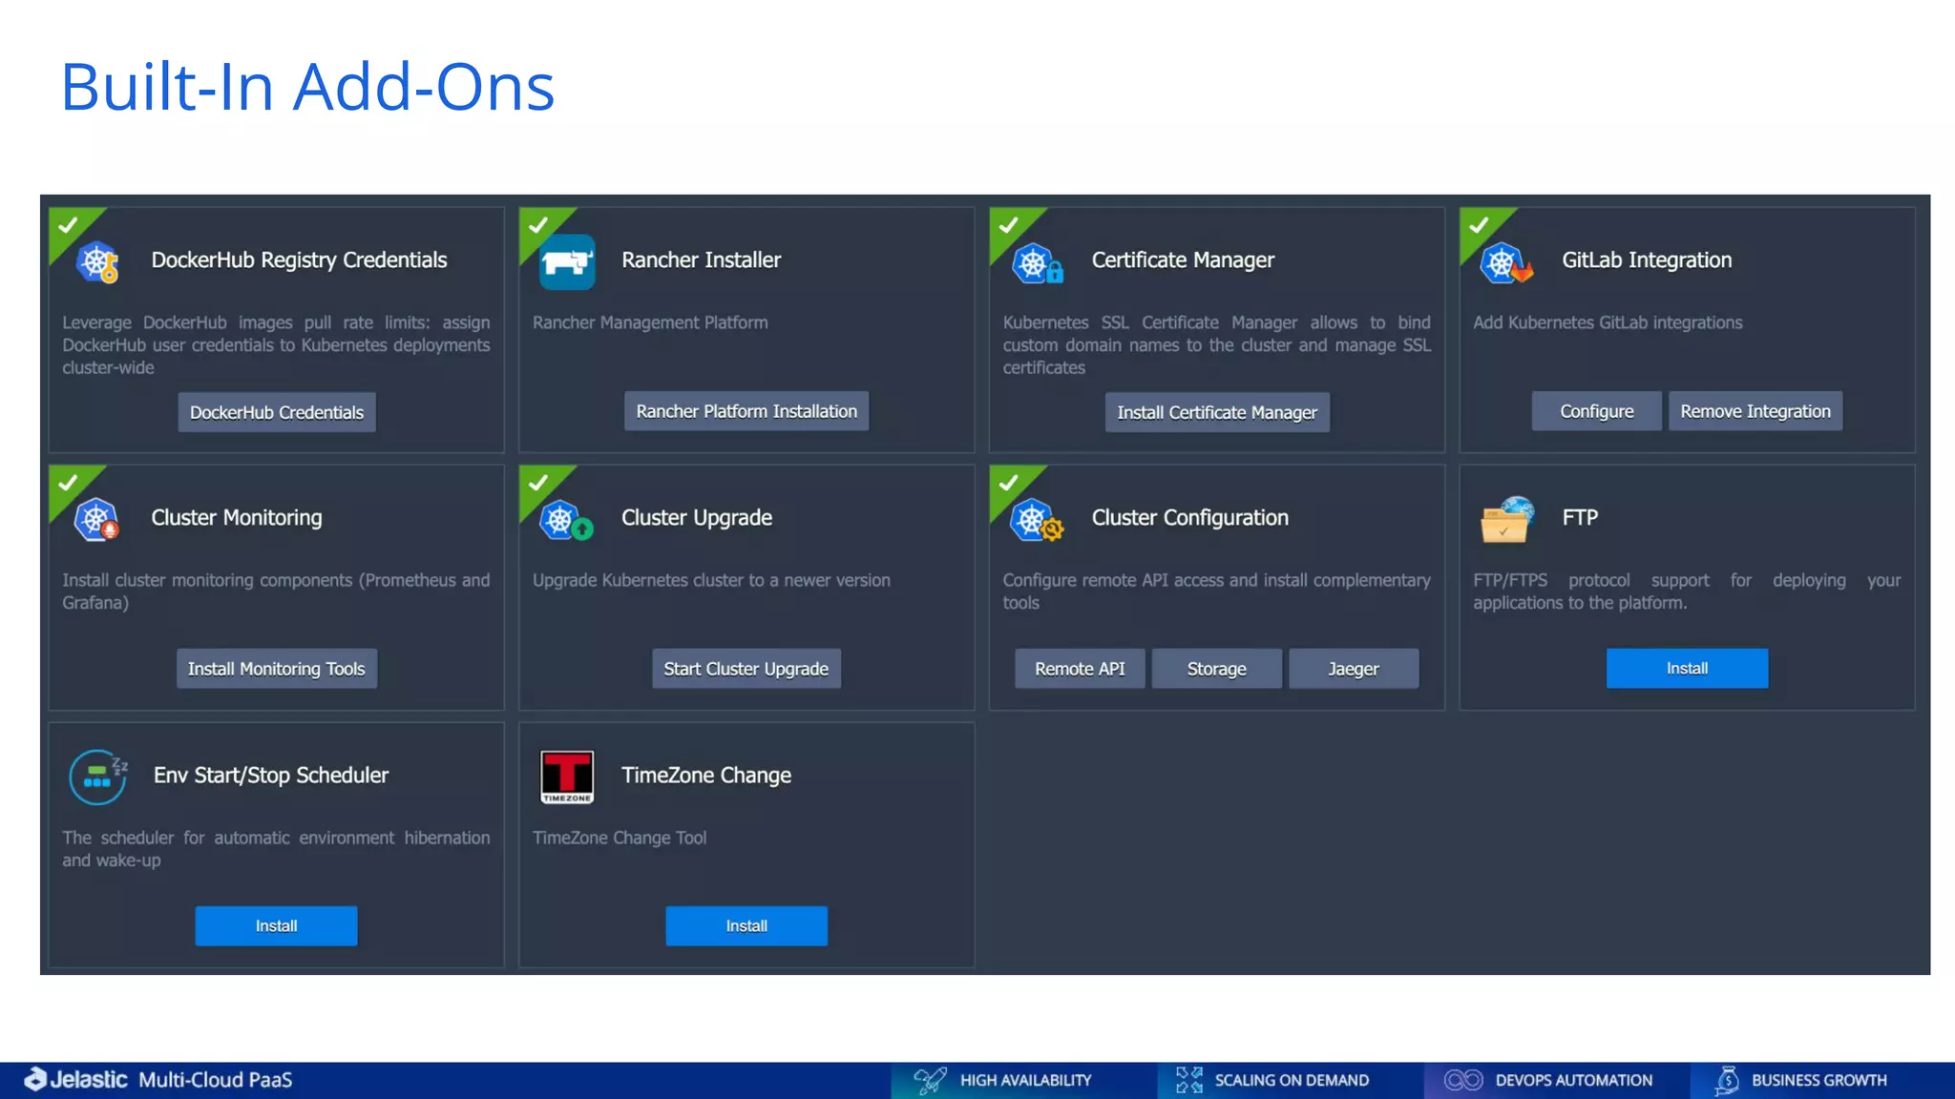Select the Rancher Installer title
1955x1099 pixels.
tap(702, 260)
